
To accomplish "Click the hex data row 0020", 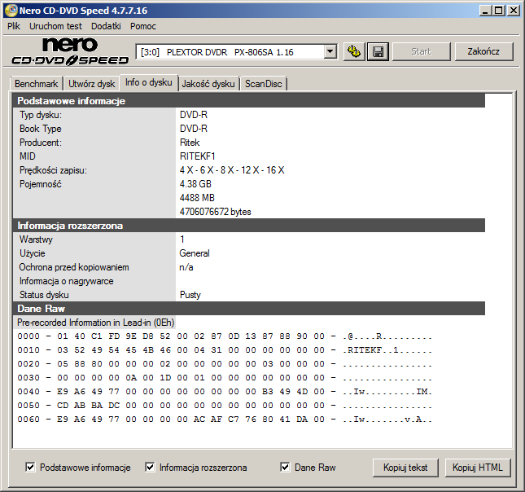I will coord(225,364).
